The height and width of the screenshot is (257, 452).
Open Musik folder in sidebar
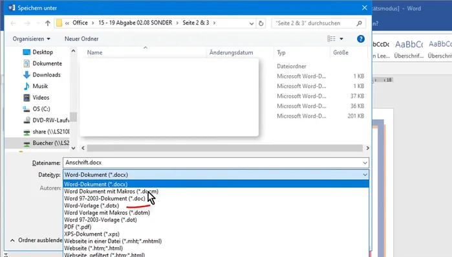(40, 86)
